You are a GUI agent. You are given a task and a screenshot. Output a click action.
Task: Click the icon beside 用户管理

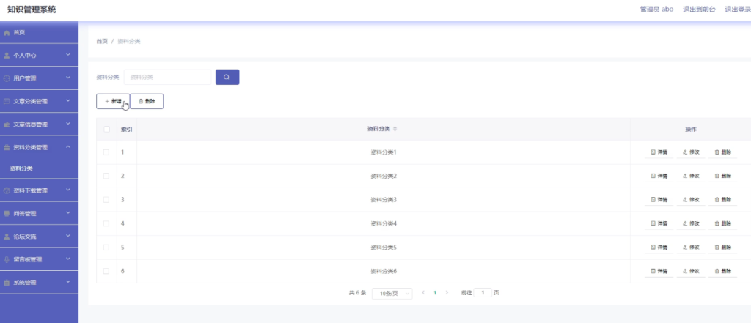tap(7, 78)
